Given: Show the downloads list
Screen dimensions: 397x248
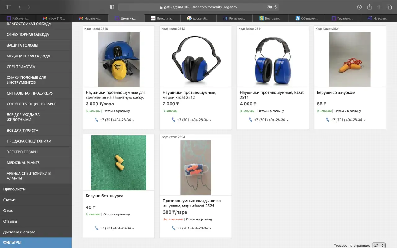Looking at the screenshot, I should coord(359,7).
